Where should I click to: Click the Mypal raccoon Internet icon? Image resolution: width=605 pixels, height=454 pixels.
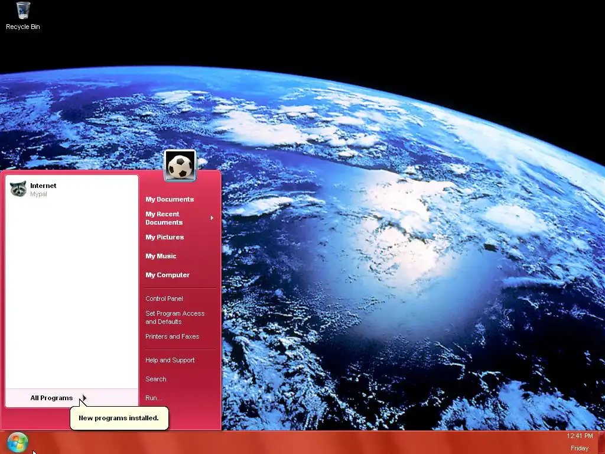click(18, 189)
